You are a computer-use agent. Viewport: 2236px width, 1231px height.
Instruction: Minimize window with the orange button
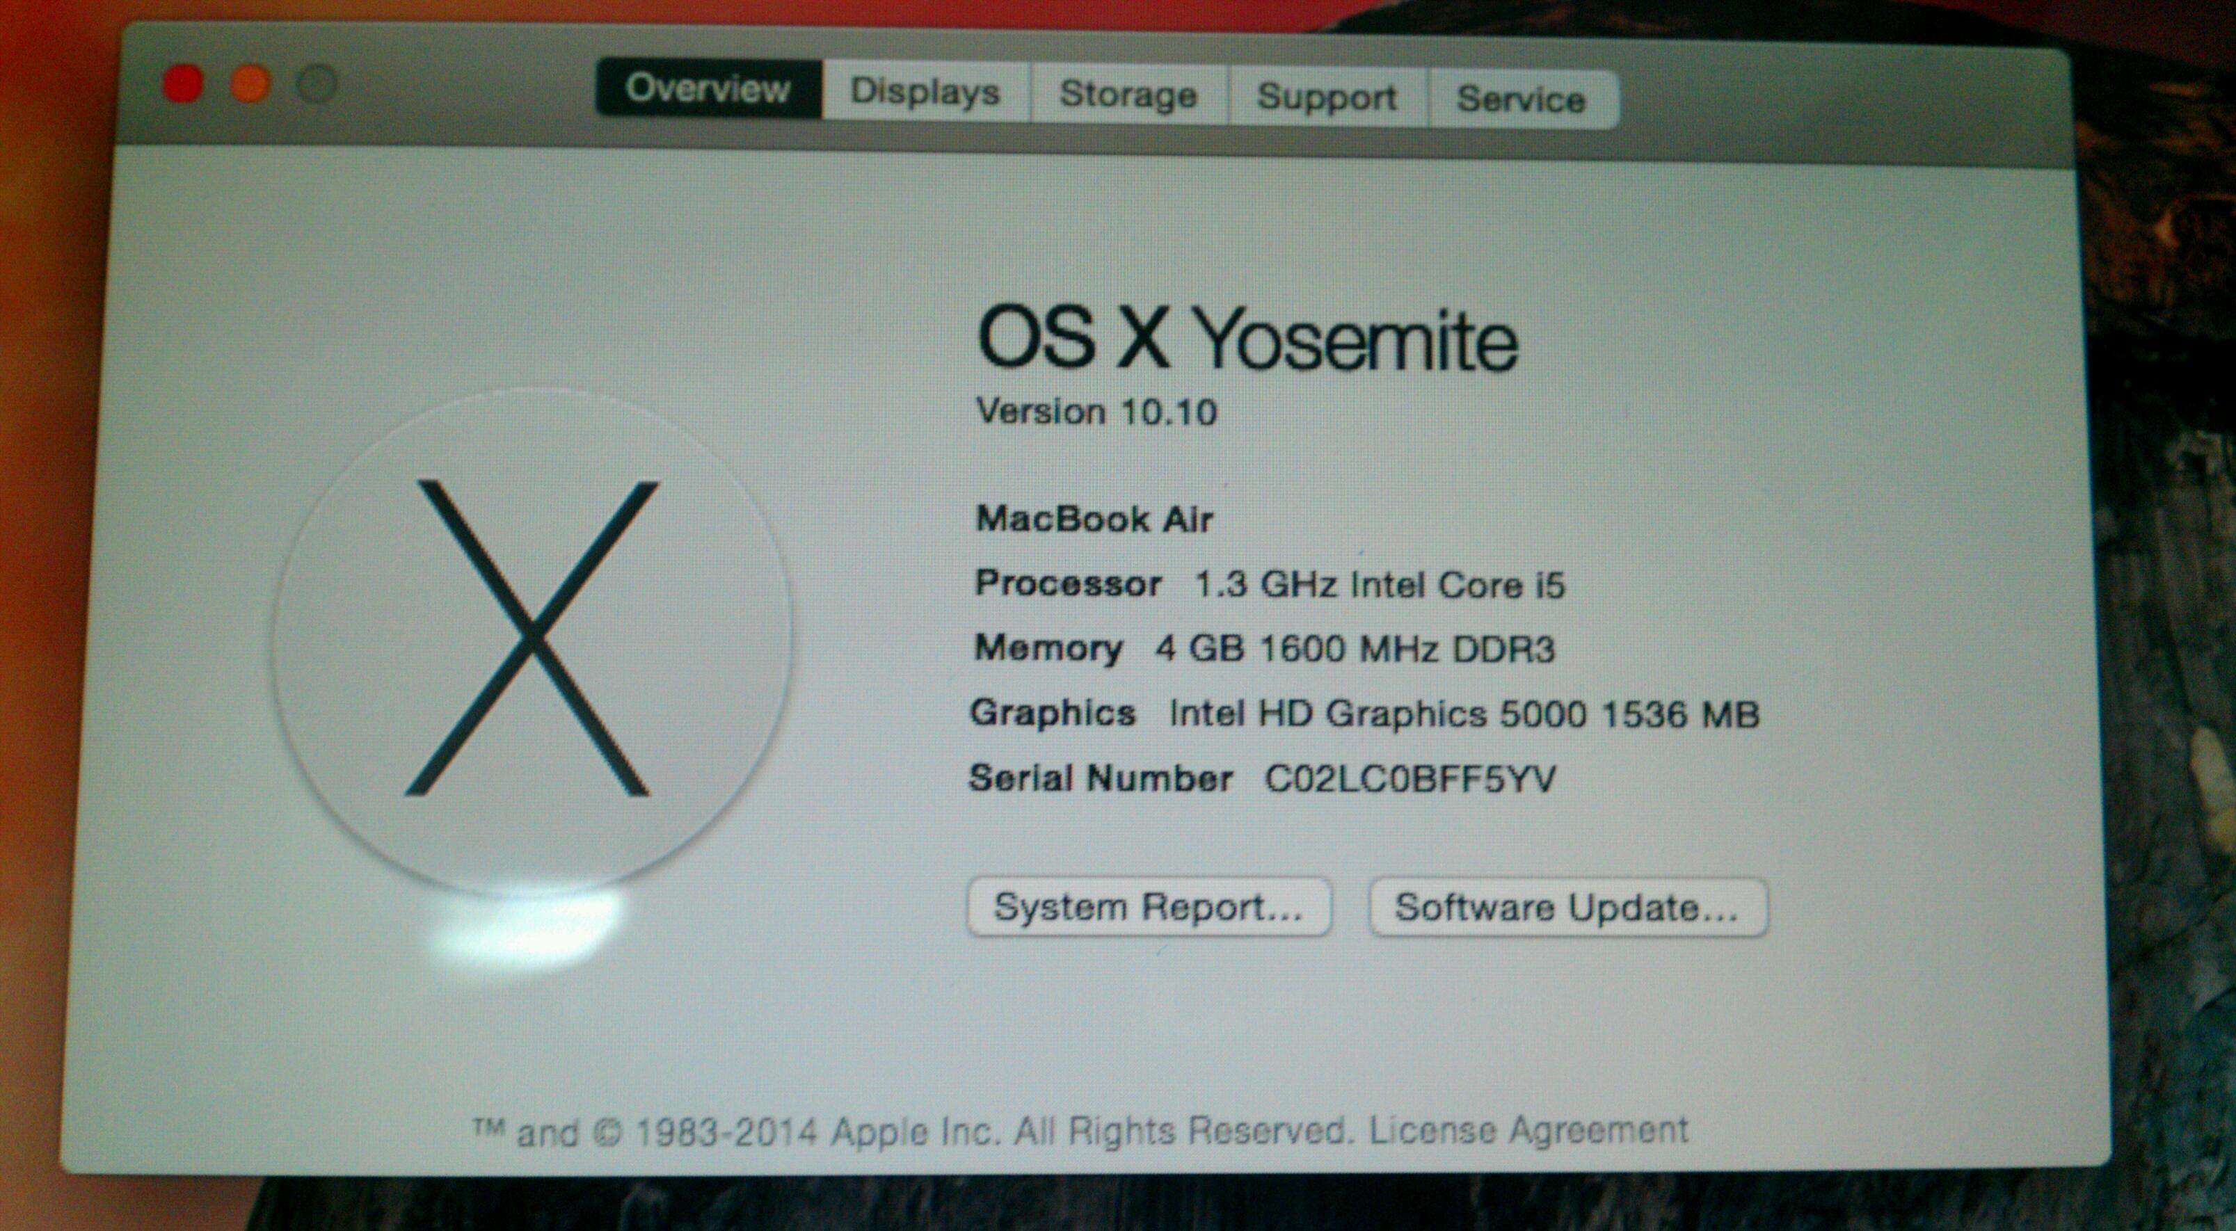(x=250, y=84)
